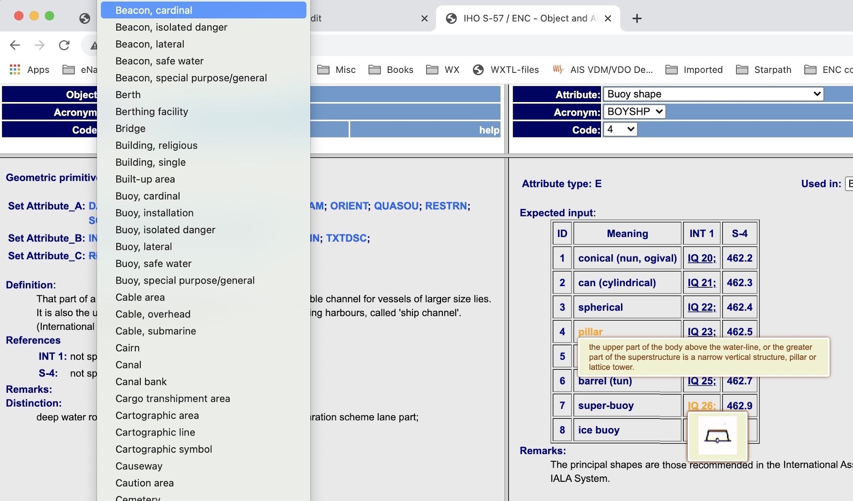The height and width of the screenshot is (501, 853).
Task: Click the browser back arrow
Action: (15, 45)
